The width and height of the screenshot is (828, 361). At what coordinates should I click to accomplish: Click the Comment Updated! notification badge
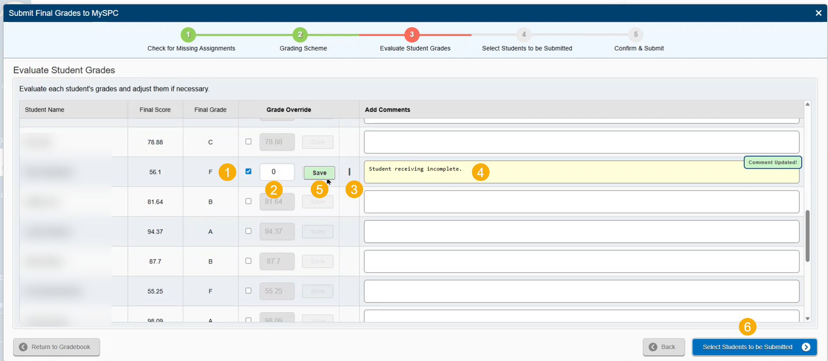(x=773, y=162)
